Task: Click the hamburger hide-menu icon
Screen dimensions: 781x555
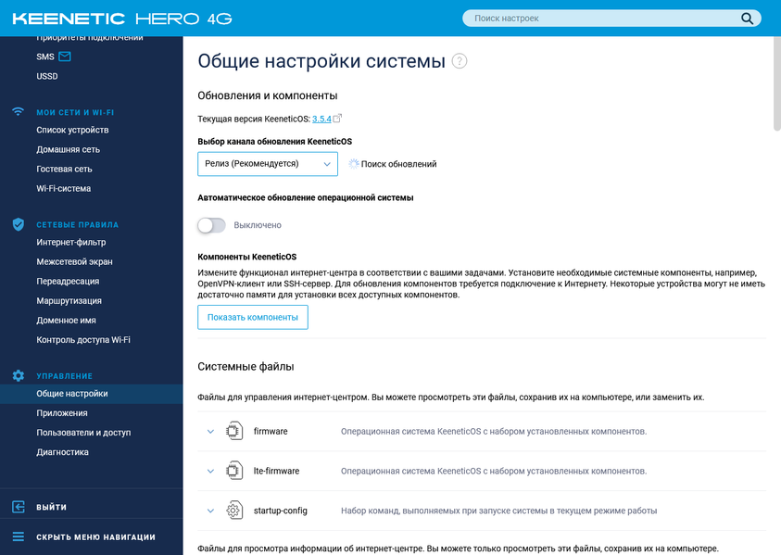Action: coord(18,536)
